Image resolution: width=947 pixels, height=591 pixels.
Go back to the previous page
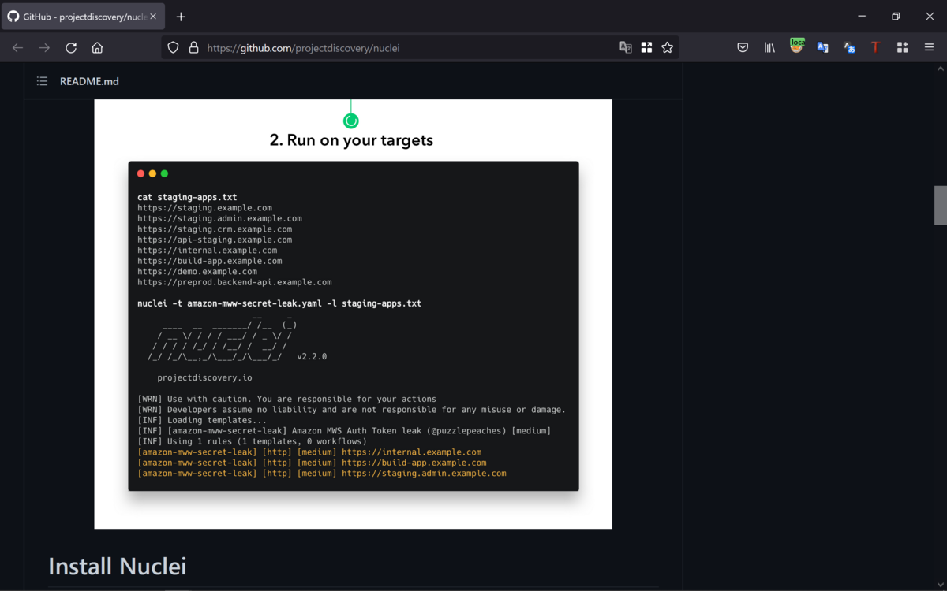point(17,48)
